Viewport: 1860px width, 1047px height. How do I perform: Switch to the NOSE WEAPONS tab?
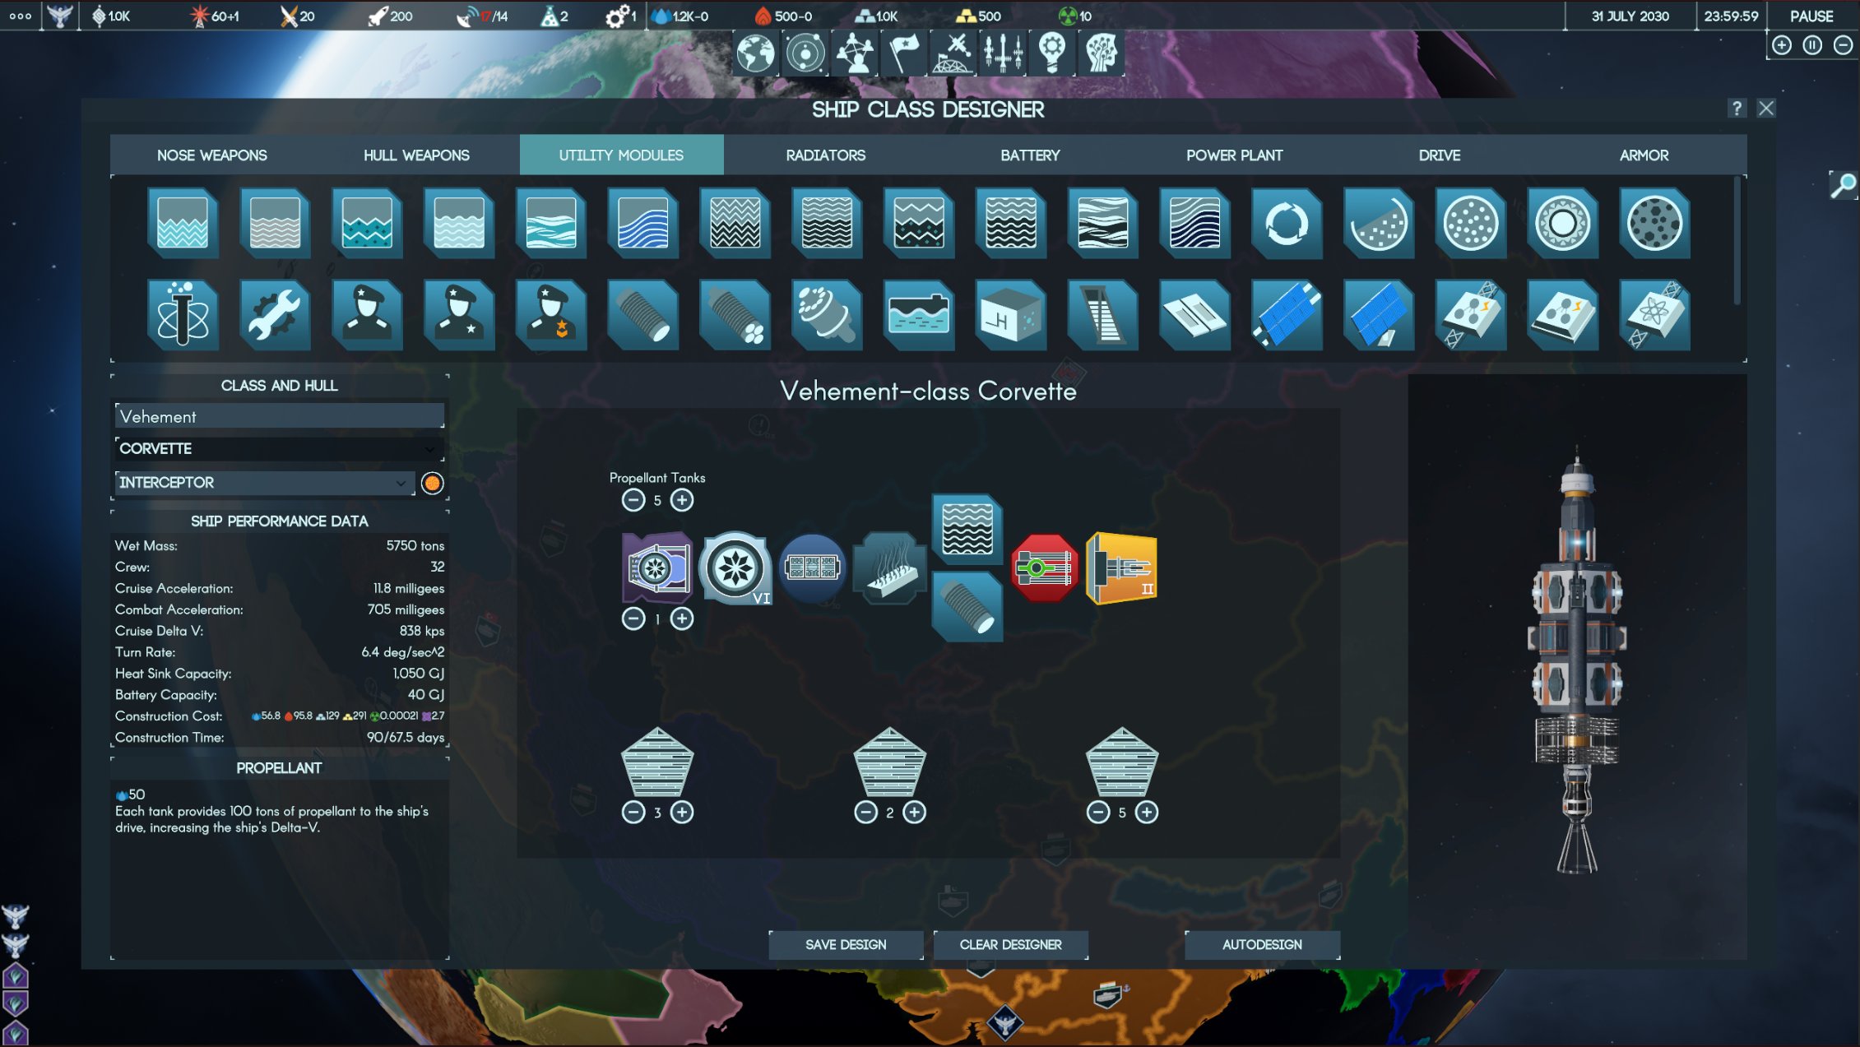(212, 155)
